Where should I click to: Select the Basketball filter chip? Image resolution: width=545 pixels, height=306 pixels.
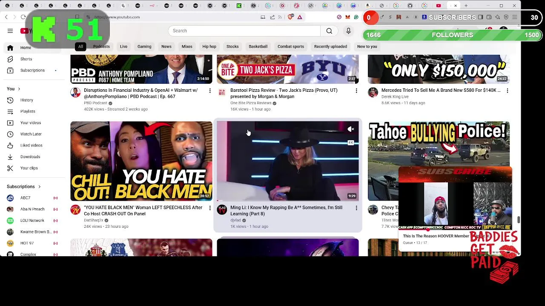tap(258, 47)
